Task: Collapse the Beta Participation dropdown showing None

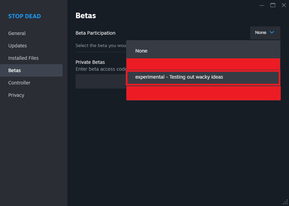Action: (x=265, y=33)
